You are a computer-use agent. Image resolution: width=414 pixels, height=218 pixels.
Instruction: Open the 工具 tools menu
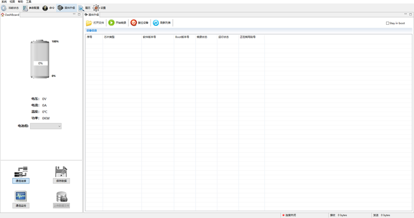(x=28, y=2)
